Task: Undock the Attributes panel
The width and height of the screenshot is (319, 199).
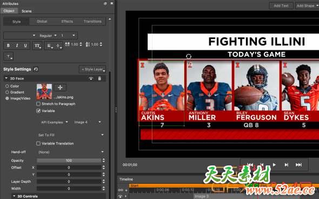Action: coord(105,3)
